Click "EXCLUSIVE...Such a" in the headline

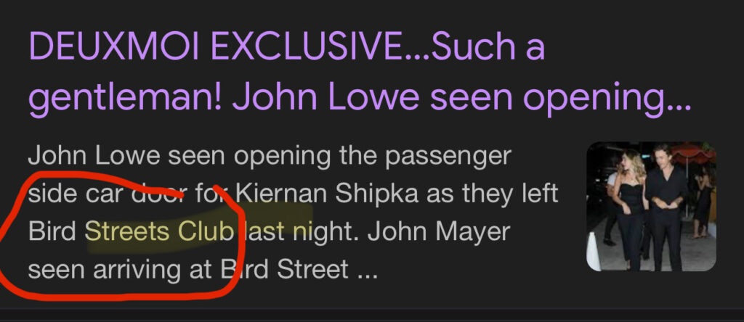[x=377, y=46]
